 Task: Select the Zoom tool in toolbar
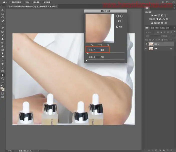2,79
